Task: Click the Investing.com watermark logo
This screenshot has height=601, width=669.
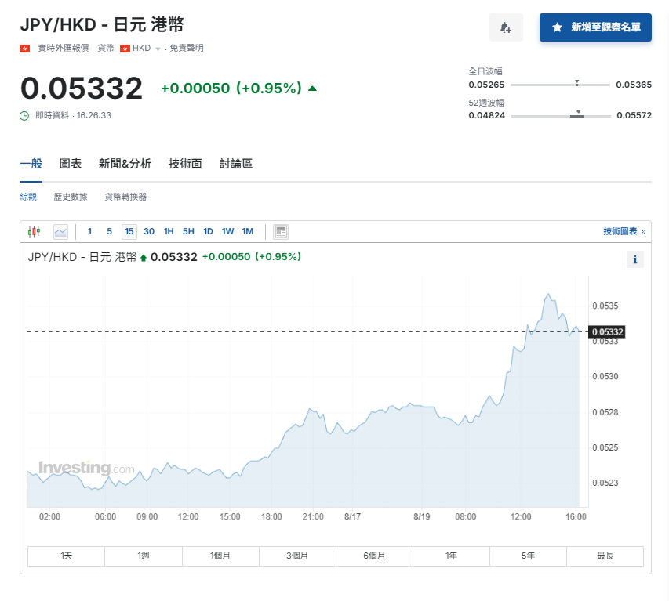Action: (x=86, y=468)
